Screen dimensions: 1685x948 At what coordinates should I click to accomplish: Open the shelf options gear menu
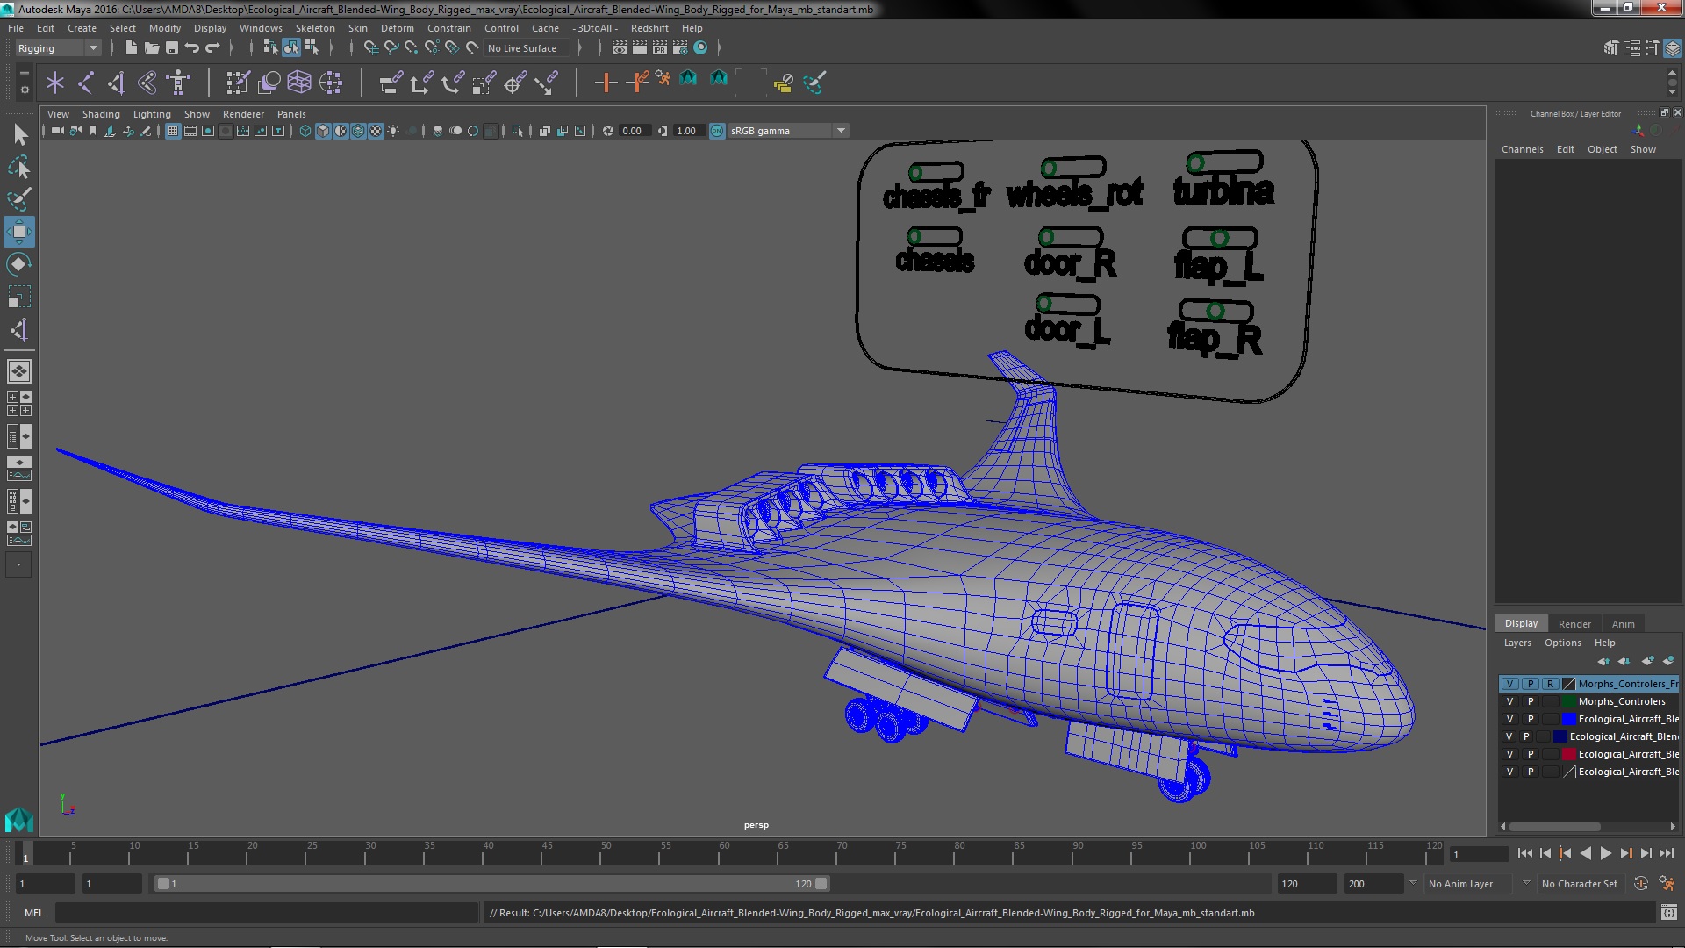[24, 90]
